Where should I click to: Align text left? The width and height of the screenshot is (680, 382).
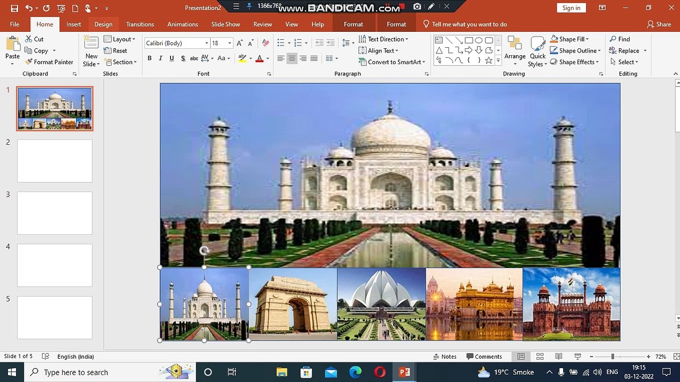(280, 58)
